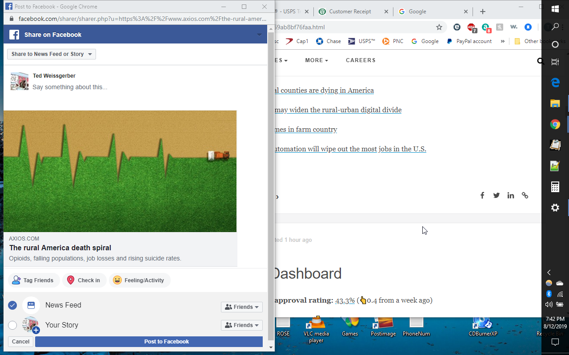Screen dimensions: 569x355
Task: Click 'Say something about this...' text field
Action: click(70, 87)
